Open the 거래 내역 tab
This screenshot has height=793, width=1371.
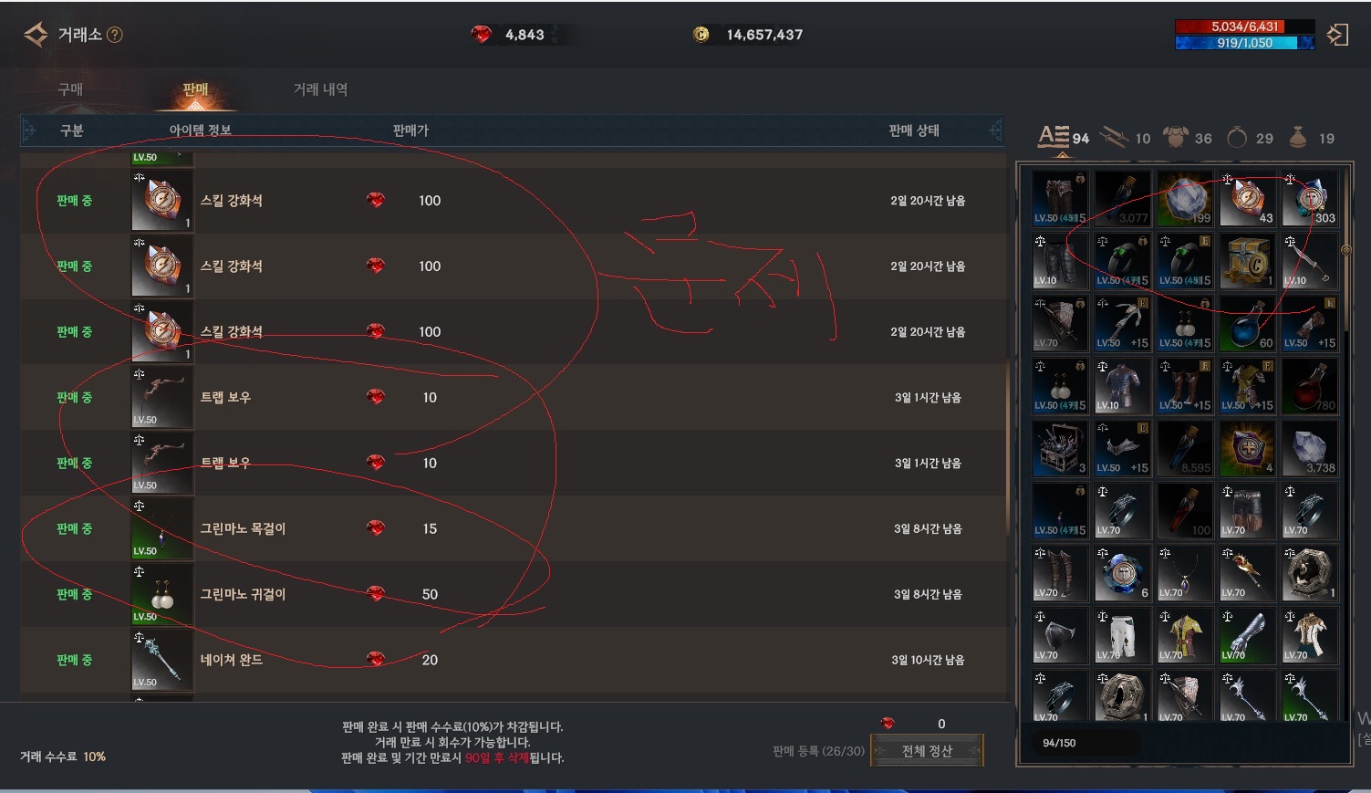320,89
